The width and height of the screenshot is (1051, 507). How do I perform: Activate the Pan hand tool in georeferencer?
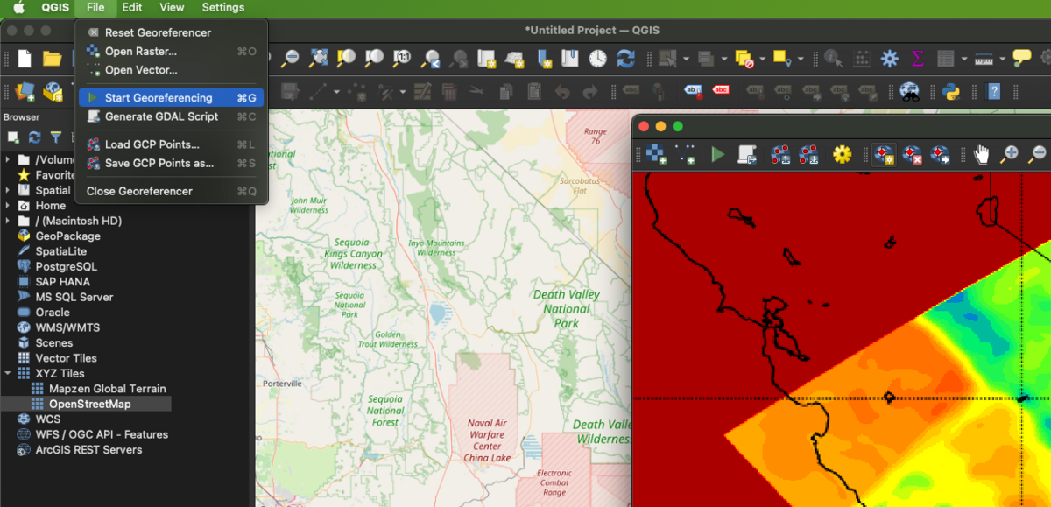[982, 154]
